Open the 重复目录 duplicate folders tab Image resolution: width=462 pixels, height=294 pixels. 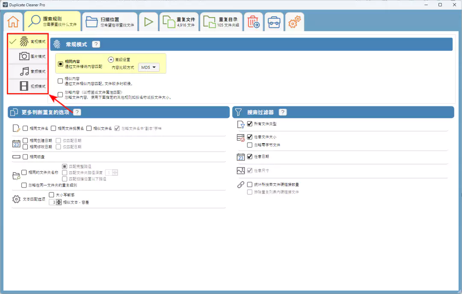pyautogui.click(x=221, y=22)
